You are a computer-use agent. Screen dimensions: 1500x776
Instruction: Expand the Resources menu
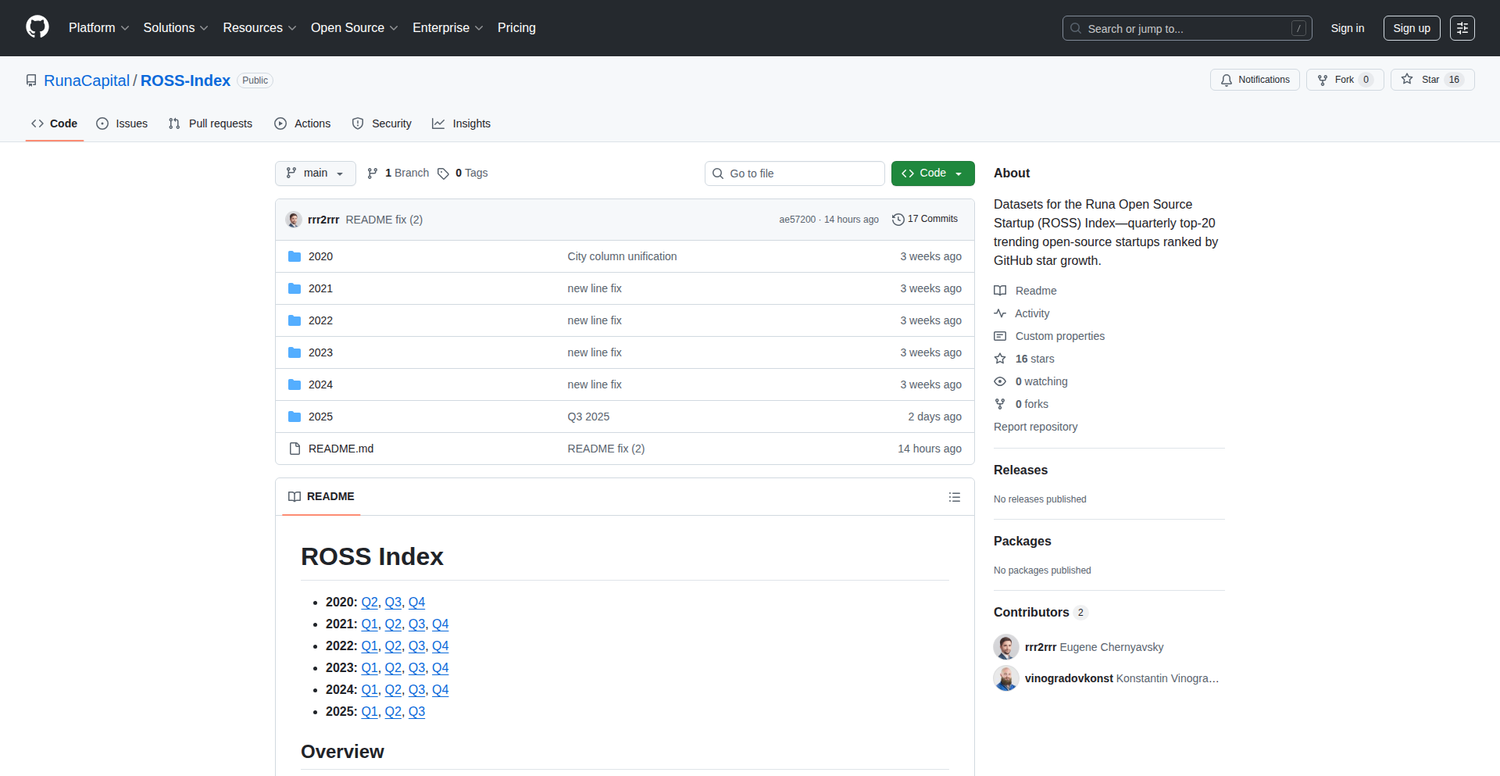click(259, 28)
